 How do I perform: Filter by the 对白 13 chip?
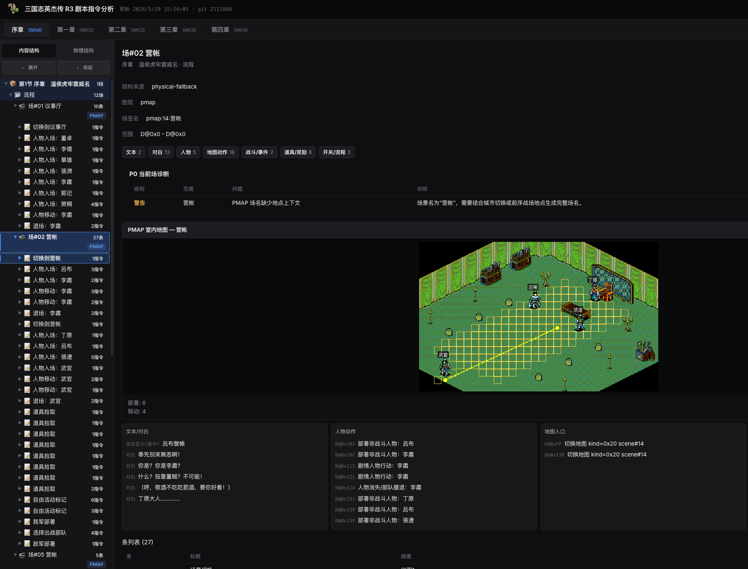coord(161,152)
